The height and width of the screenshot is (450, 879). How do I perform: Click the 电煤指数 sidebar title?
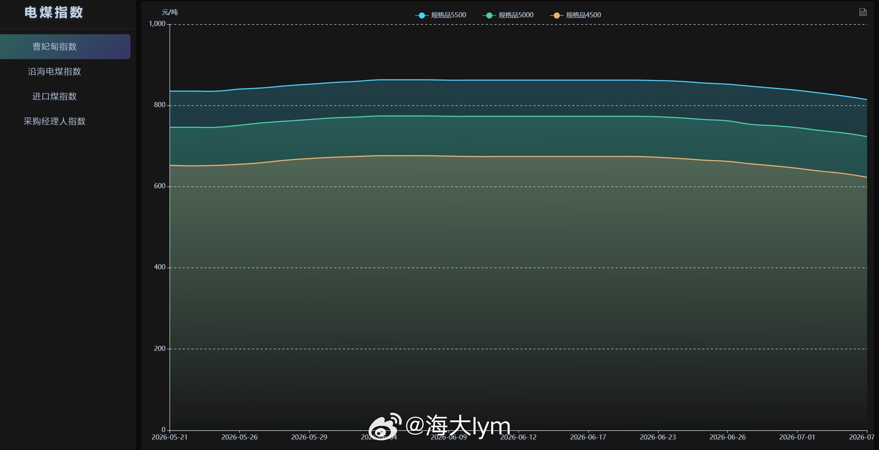tap(54, 13)
